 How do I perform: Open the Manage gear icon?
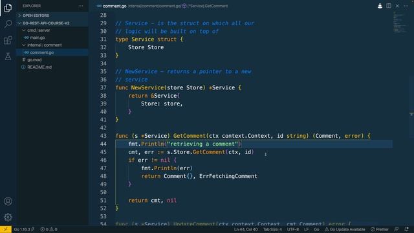tap(8, 217)
